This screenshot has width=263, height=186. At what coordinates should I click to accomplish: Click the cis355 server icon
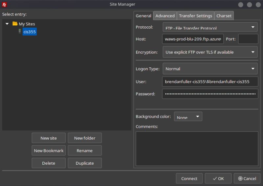tap(20, 31)
